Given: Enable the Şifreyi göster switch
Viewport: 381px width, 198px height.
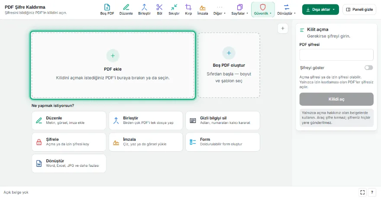Looking at the screenshot, I should [x=368, y=68].
